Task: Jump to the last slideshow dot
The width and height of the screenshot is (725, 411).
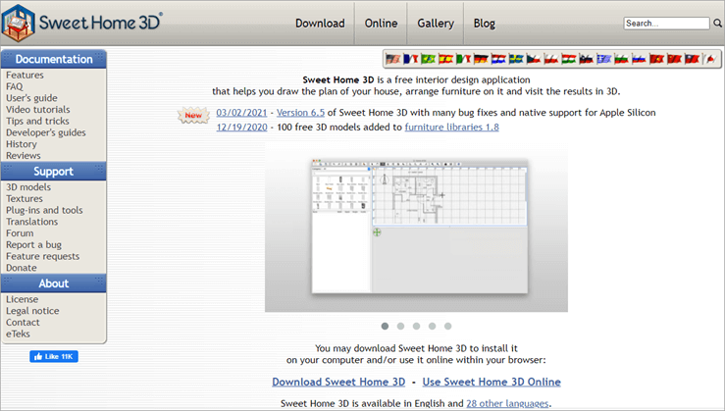Action: click(447, 326)
